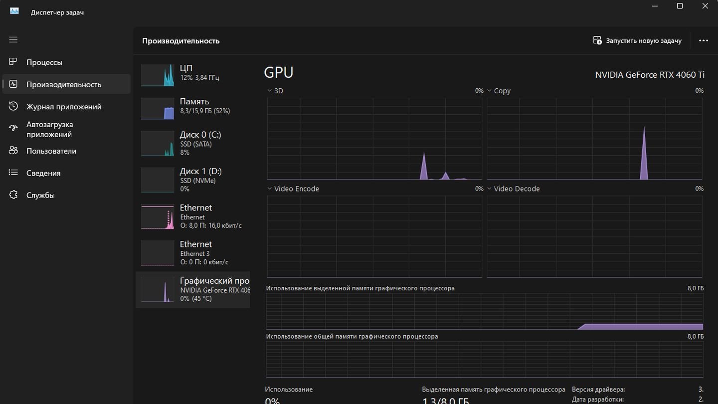Click Использование выделенной памяти графического процессора label
The image size is (718, 404).
(360, 288)
